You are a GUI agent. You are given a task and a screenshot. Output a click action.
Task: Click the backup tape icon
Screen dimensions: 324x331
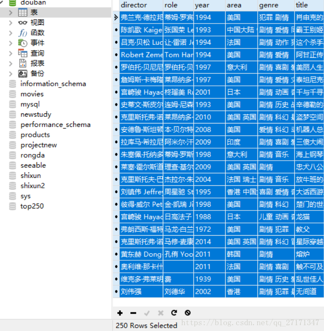click(x=23, y=74)
